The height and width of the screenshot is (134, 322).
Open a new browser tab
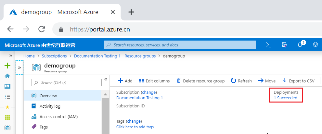131,12
